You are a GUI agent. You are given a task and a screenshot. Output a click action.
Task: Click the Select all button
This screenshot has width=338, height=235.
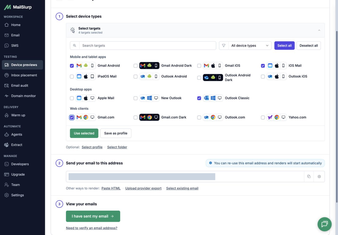point(284,46)
